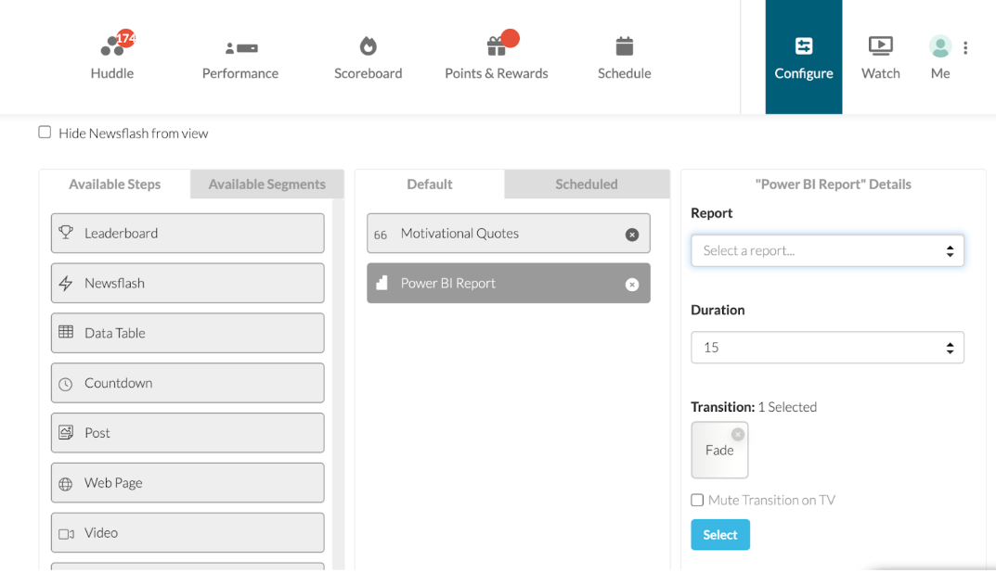Click the Available Steps list scrollbar
Screen dimensions: 996x573
[x=338, y=384]
